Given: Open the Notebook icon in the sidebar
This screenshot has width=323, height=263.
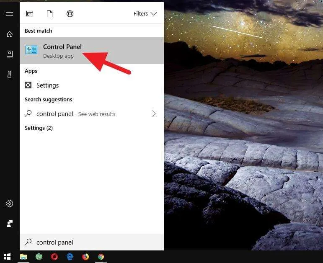Looking at the screenshot, I should point(10,54).
